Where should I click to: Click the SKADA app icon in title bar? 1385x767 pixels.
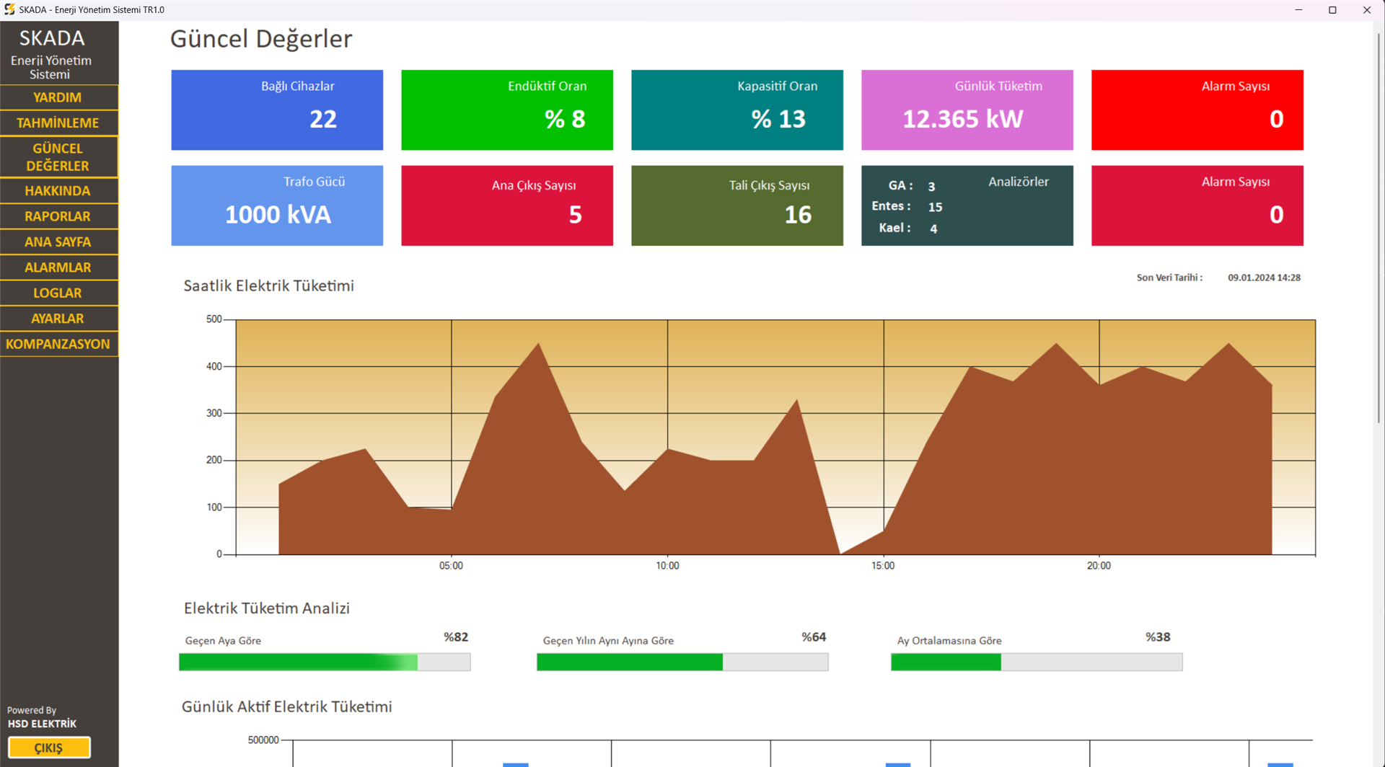click(9, 9)
